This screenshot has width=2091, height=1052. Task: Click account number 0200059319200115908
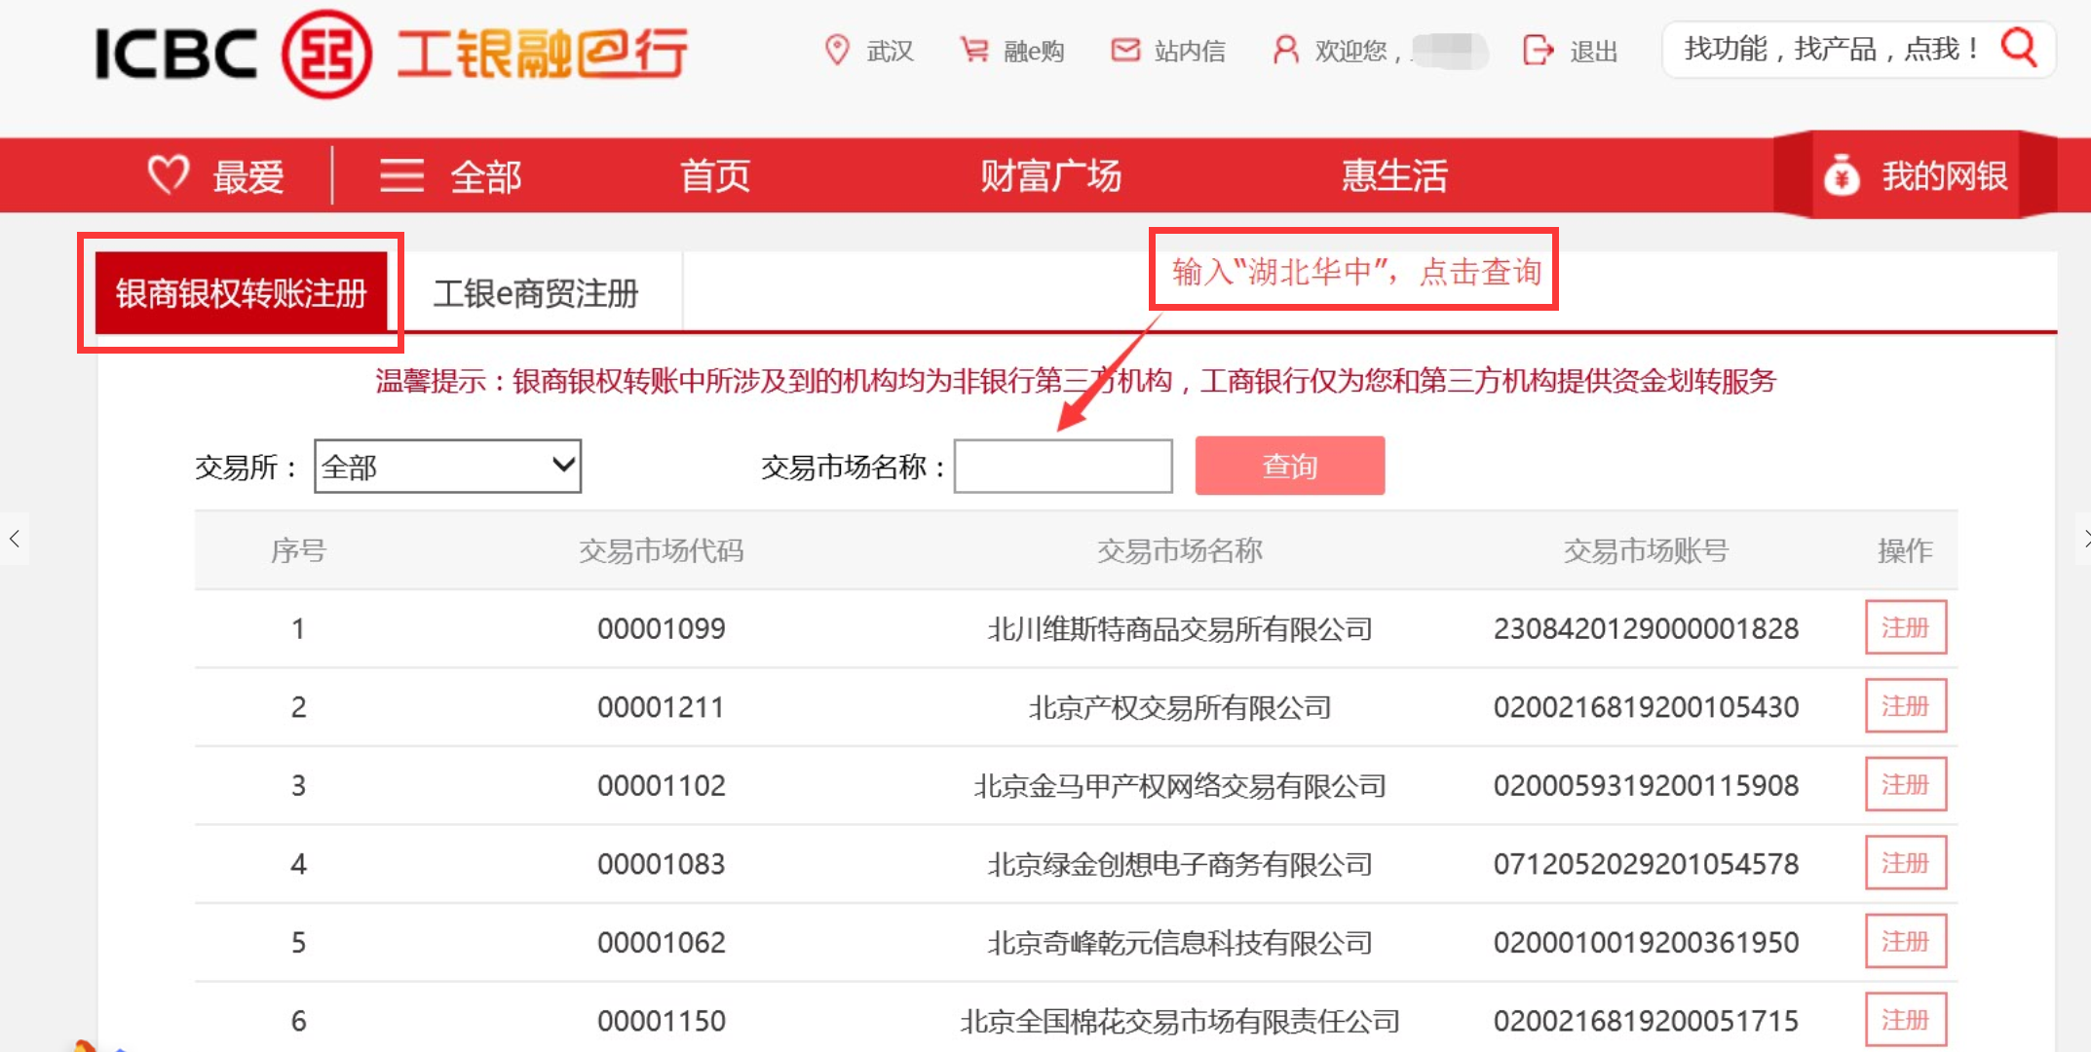(1646, 785)
